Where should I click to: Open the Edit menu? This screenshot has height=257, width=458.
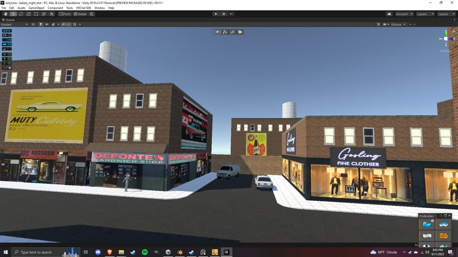(12, 8)
